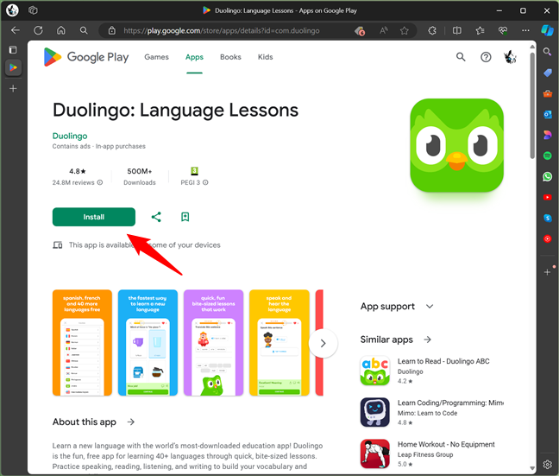Go to the Kids tab

265,57
